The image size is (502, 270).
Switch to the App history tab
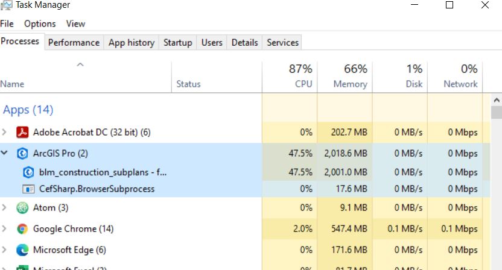click(132, 43)
